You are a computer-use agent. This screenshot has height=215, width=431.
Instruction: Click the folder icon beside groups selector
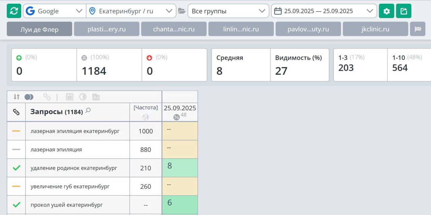point(182,11)
